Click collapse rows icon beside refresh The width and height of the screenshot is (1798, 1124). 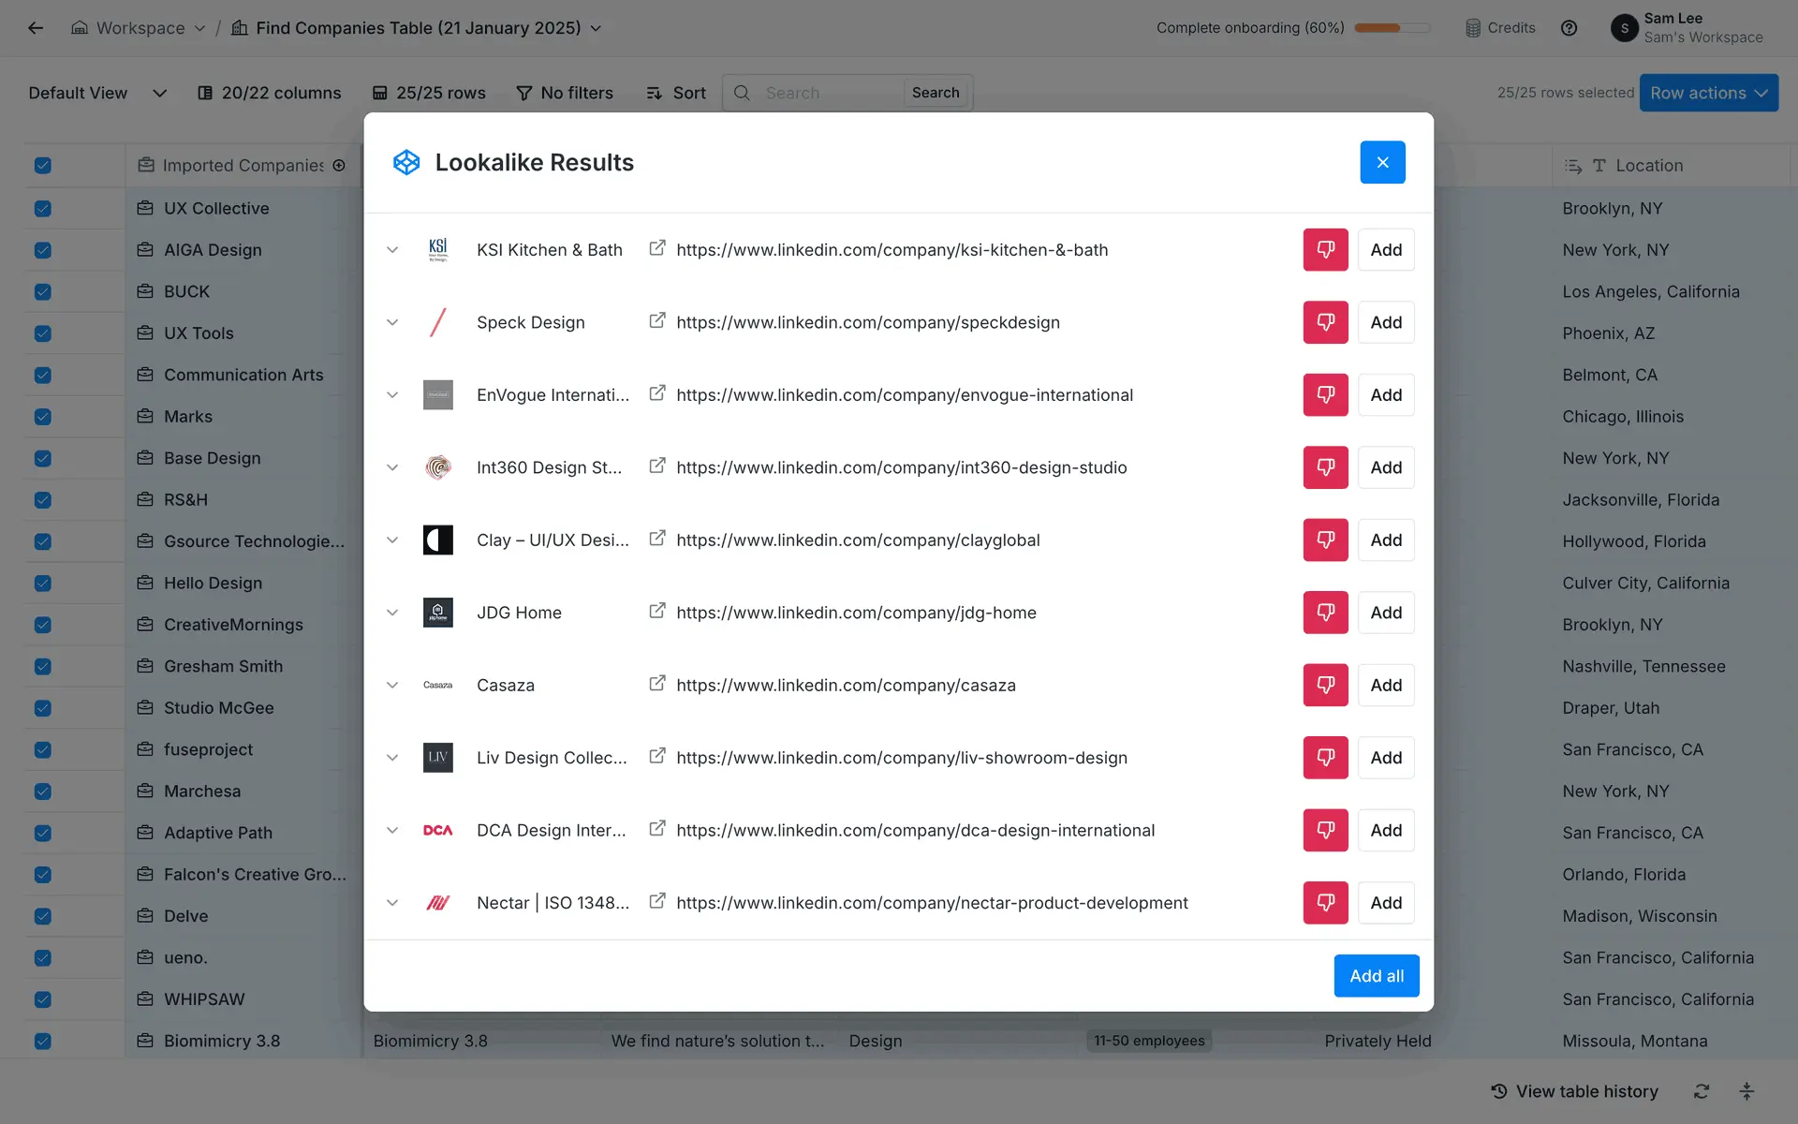1746,1091
